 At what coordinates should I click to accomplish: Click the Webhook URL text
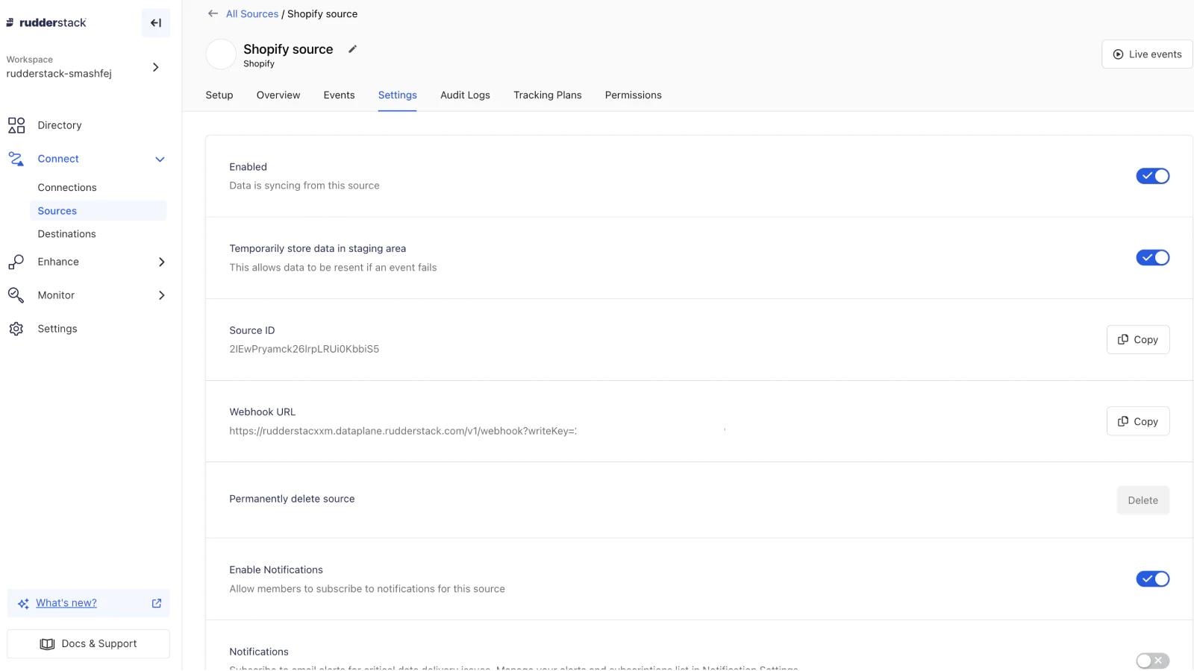pyautogui.click(x=403, y=431)
